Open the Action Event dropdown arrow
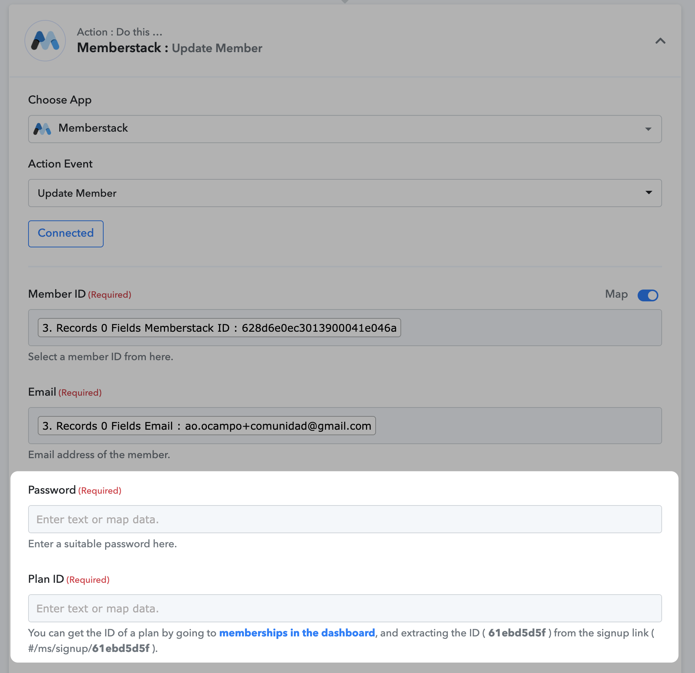The image size is (695, 673). point(648,193)
